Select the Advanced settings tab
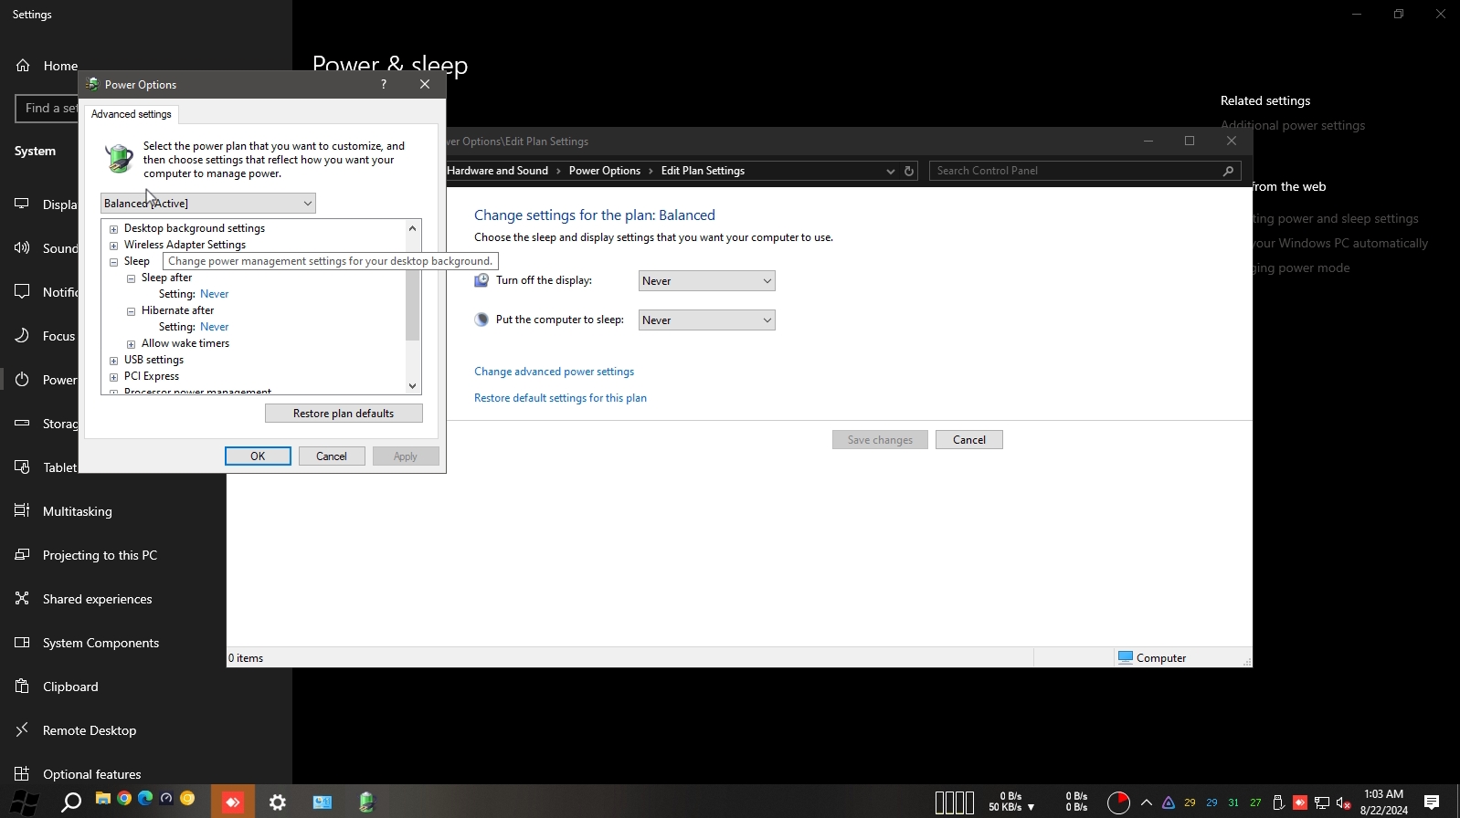The width and height of the screenshot is (1460, 818). (x=132, y=114)
